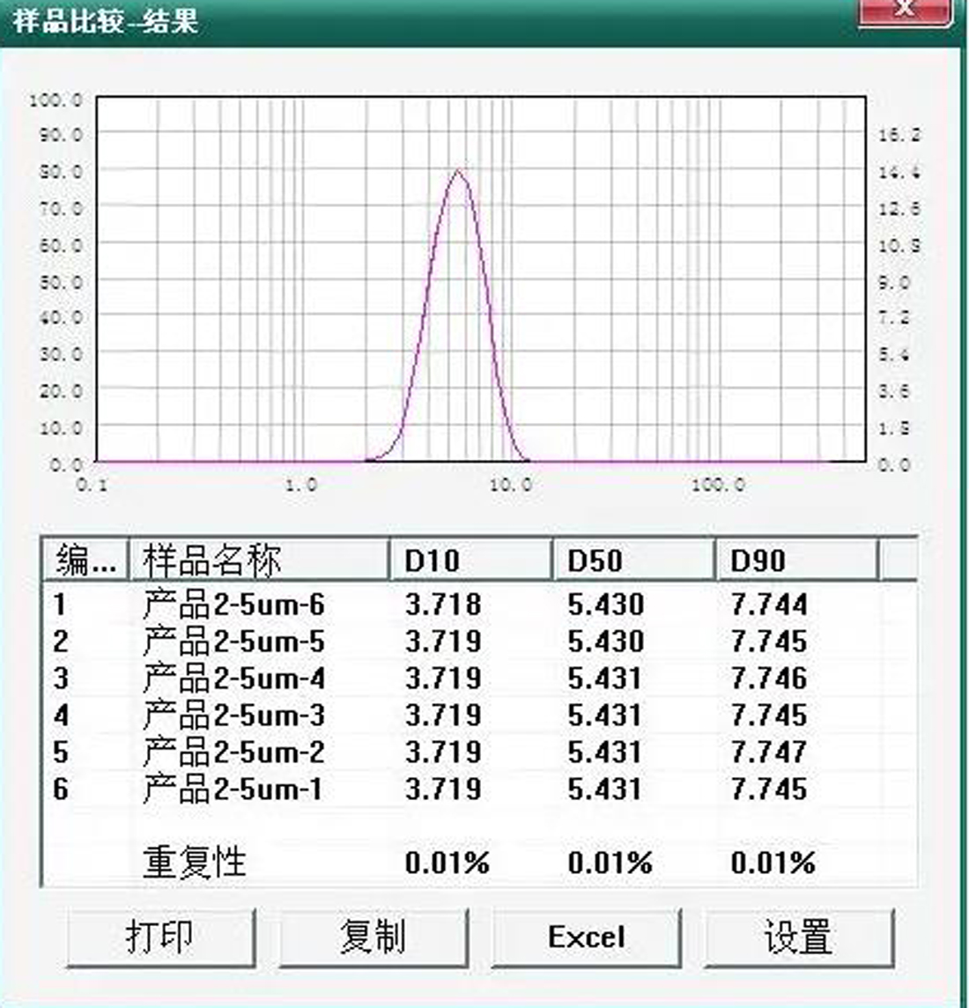Click row number 3 in 编 column

click(61, 678)
